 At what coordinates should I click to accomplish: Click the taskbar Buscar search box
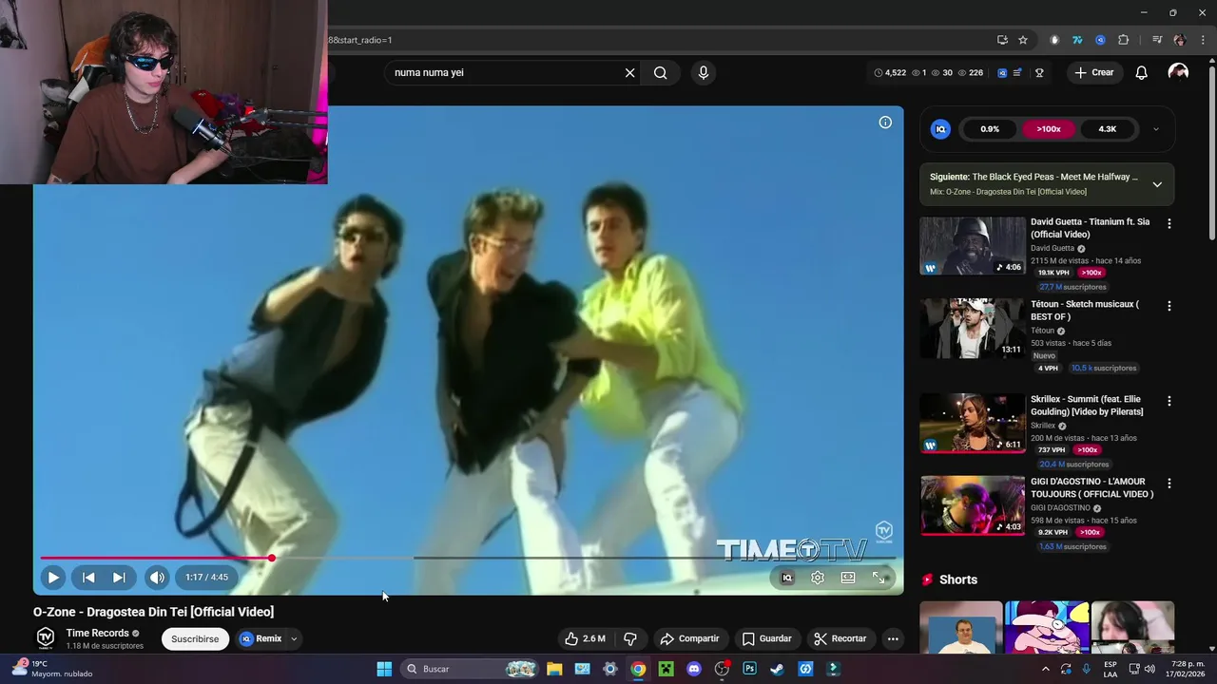(471, 669)
